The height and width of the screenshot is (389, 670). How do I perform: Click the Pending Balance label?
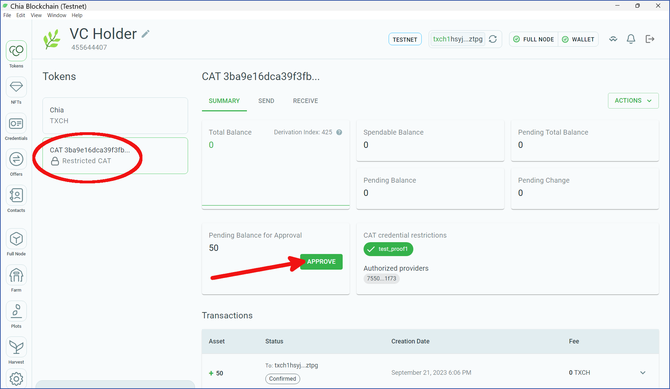390,180
